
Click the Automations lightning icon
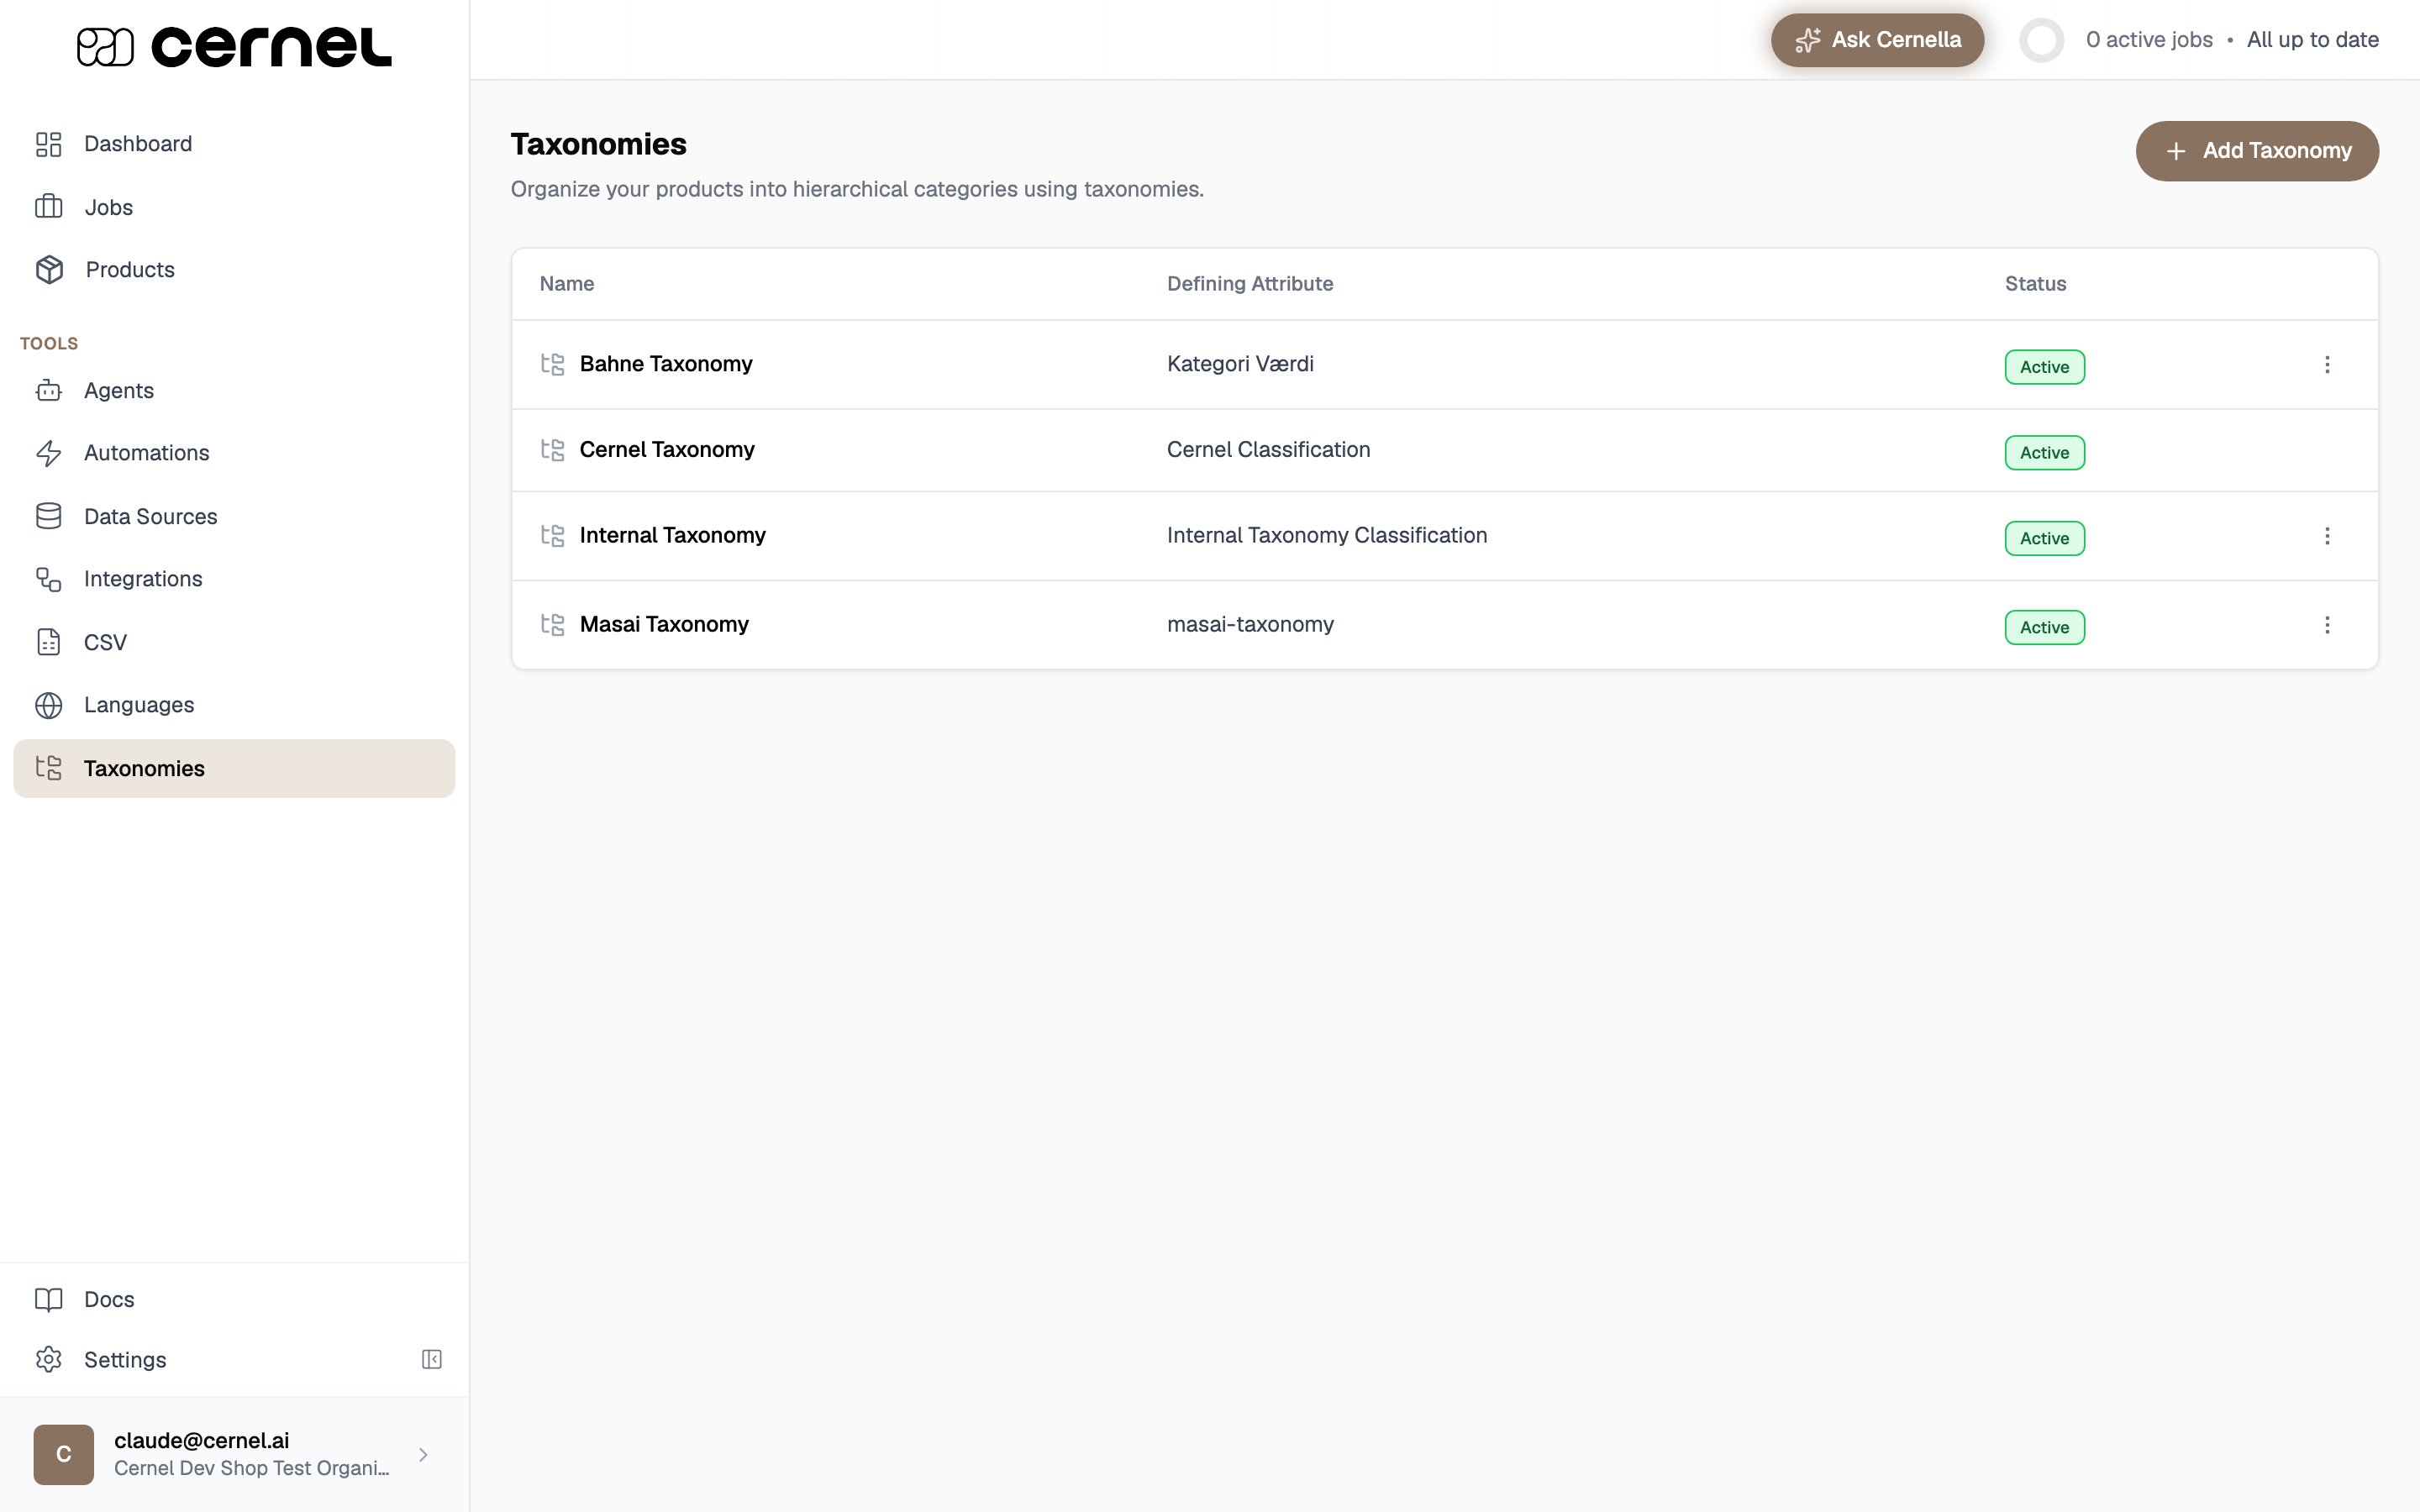tap(49, 453)
